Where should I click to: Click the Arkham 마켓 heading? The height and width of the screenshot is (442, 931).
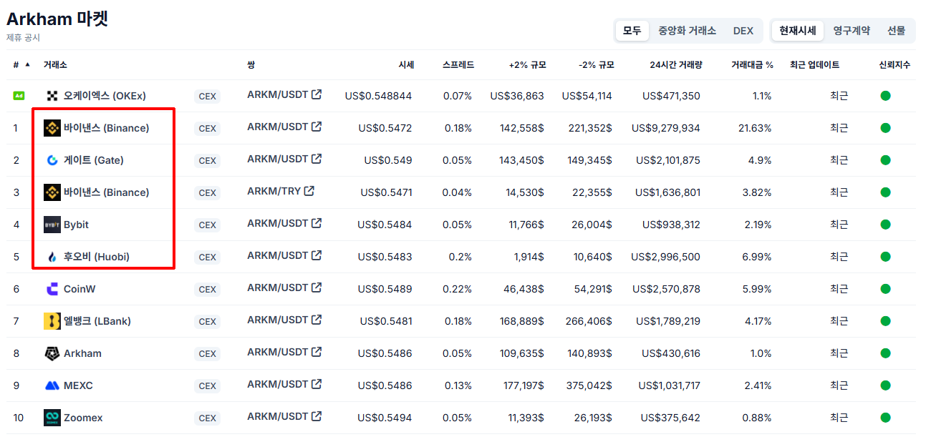[57, 18]
